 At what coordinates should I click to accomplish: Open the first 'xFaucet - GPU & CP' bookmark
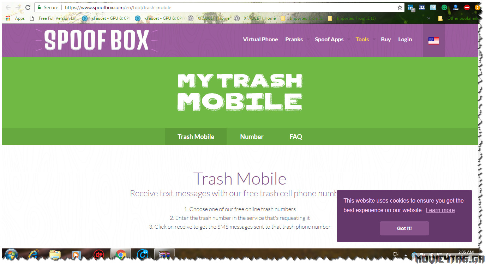(106, 18)
